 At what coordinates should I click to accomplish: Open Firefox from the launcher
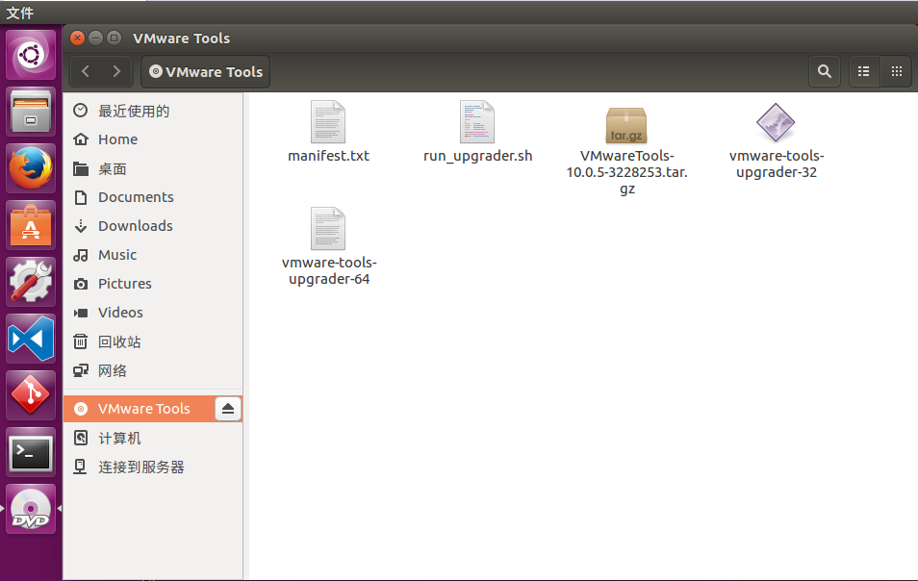[x=31, y=168]
